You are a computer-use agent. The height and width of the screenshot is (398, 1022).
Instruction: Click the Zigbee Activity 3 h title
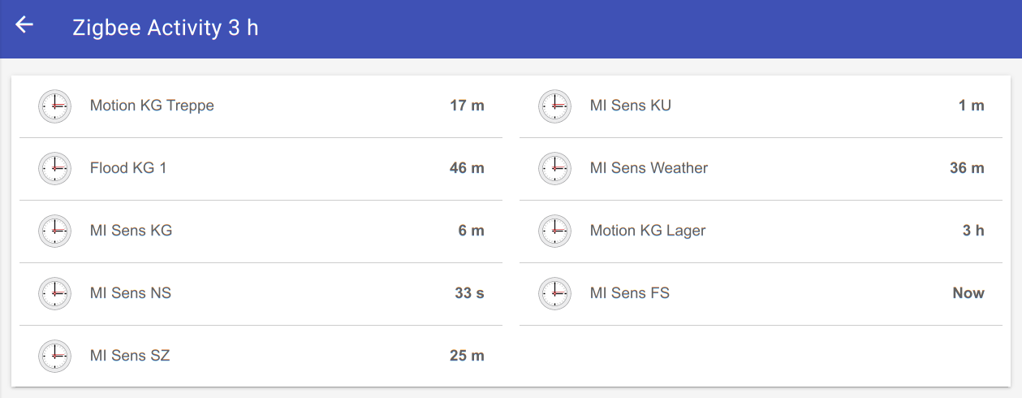pyautogui.click(x=166, y=28)
